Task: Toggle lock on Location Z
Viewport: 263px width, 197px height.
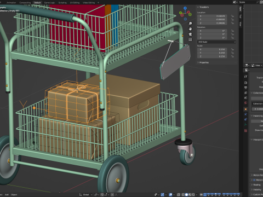Action: coord(232,23)
